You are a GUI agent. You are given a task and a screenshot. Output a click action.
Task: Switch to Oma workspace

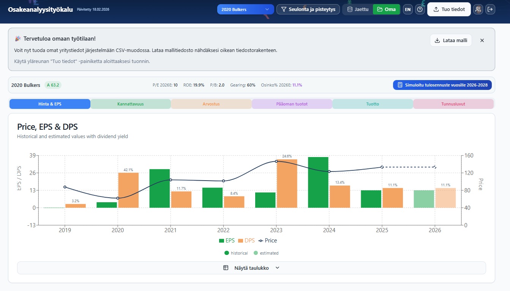point(386,9)
